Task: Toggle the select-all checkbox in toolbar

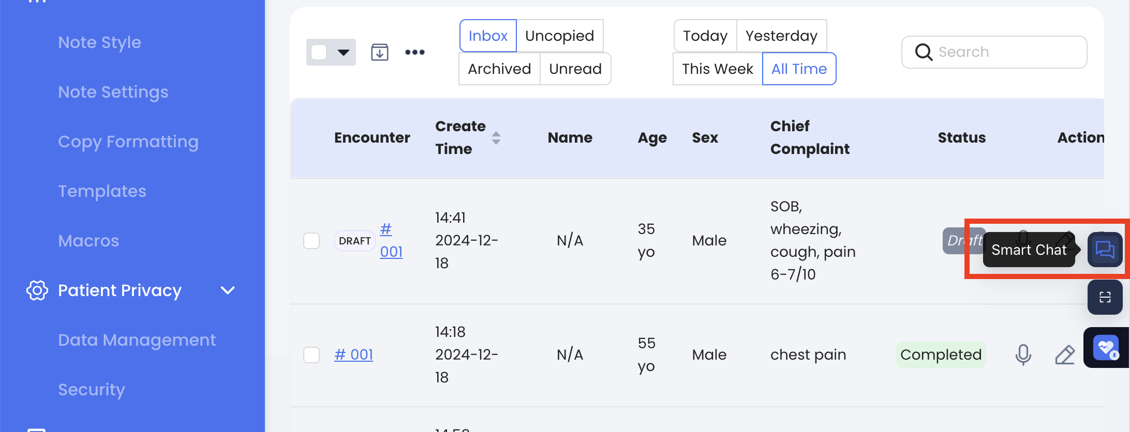Action: [319, 52]
